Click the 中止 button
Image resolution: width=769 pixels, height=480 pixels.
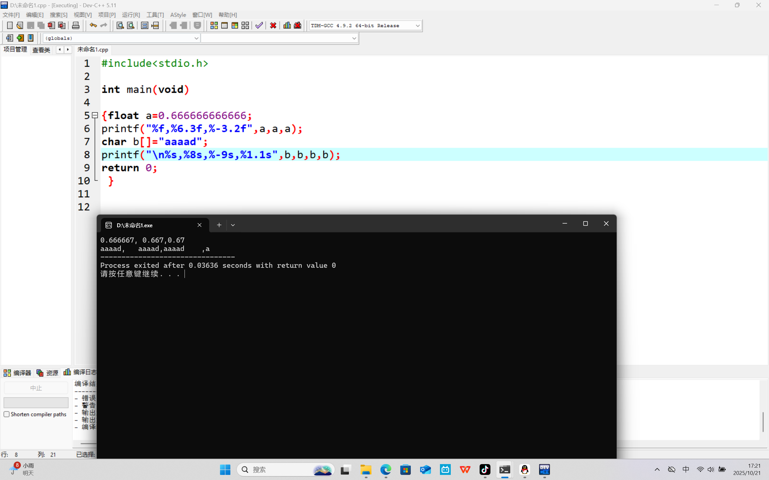click(x=36, y=388)
